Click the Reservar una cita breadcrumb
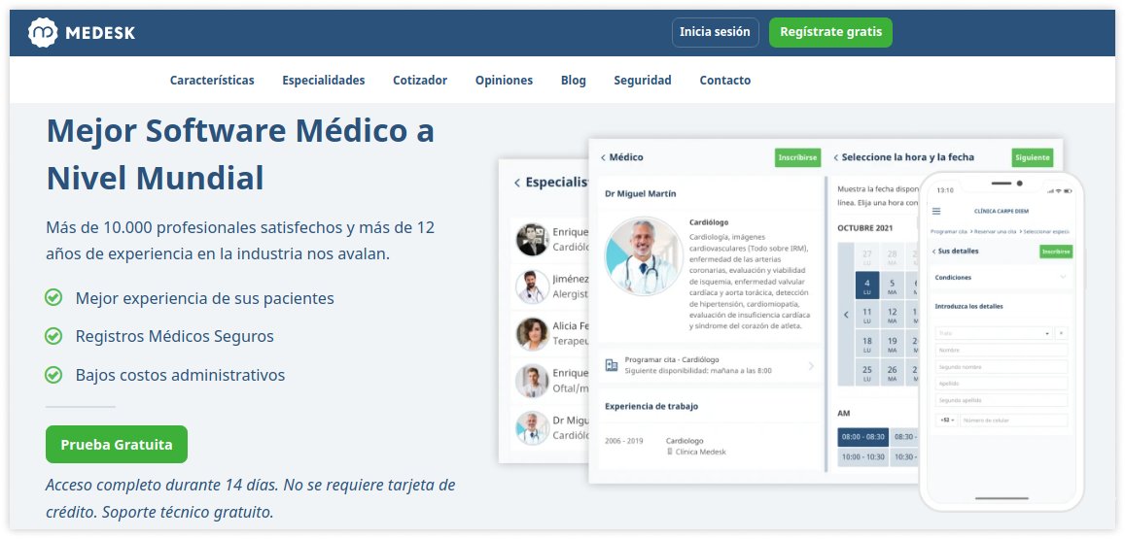The width and height of the screenshot is (1125, 539). pos(996,231)
